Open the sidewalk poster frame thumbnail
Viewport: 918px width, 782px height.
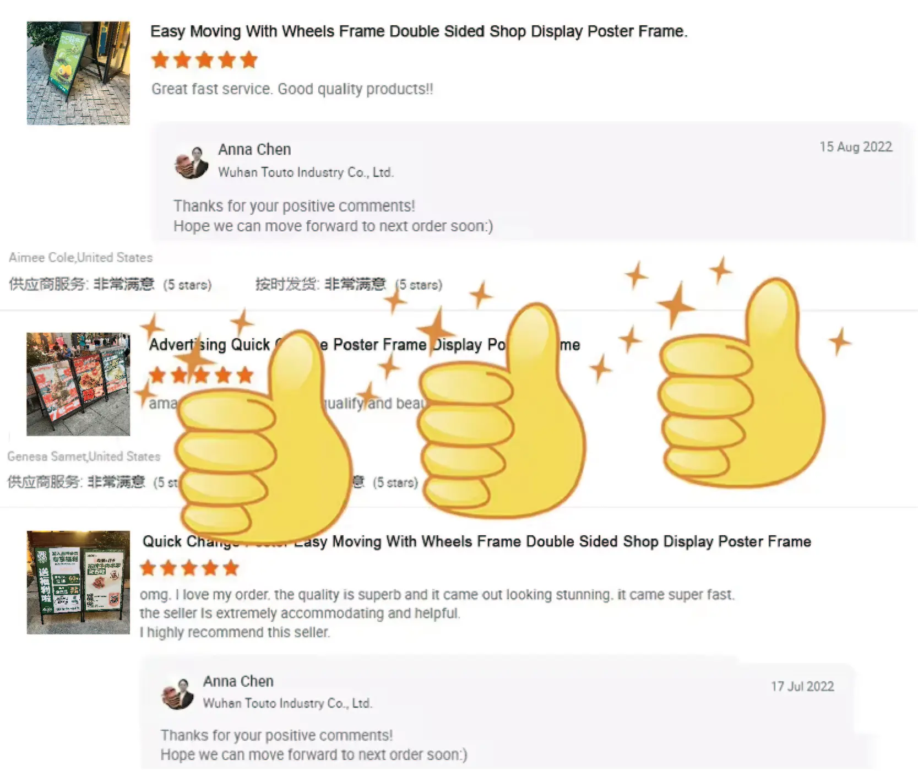pos(78,73)
